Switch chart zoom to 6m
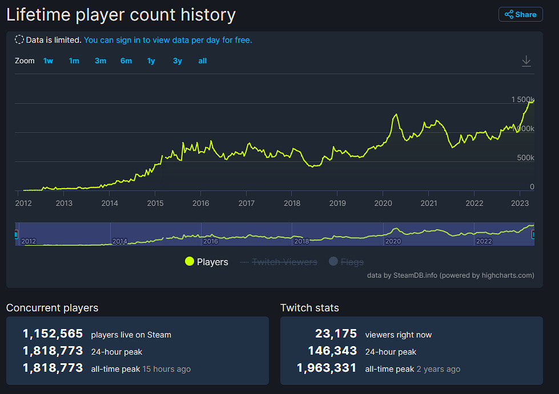Image resolution: width=559 pixels, height=394 pixels. [x=126, y=61]
